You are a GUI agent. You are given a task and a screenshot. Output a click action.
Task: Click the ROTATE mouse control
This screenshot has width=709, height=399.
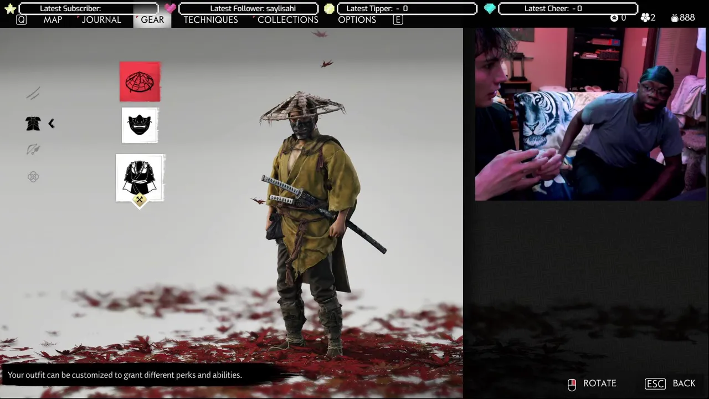pyautogui.click(x=592, y=383)
